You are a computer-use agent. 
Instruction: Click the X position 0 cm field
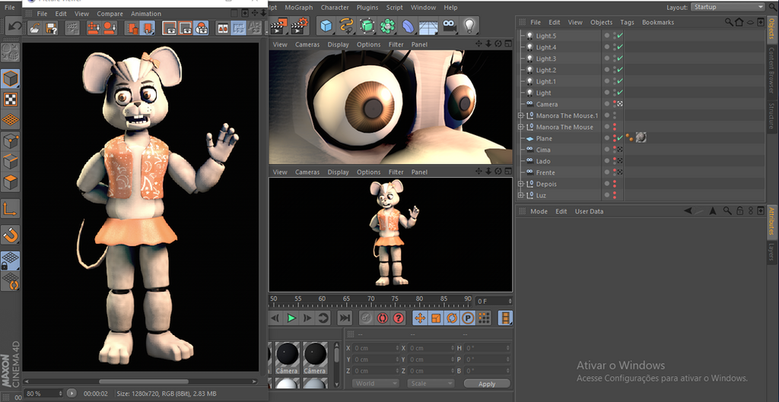point(376,348)
